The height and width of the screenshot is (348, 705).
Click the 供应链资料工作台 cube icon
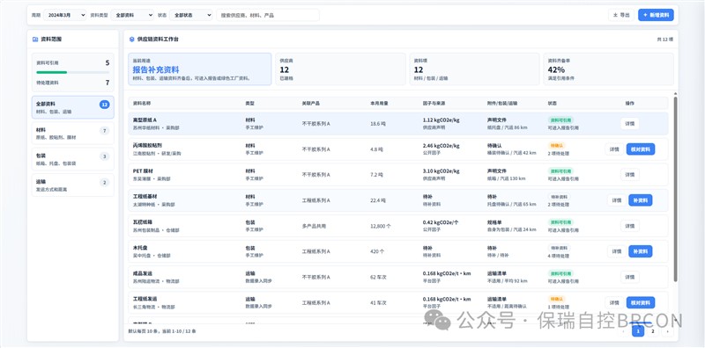coord(131,39)
